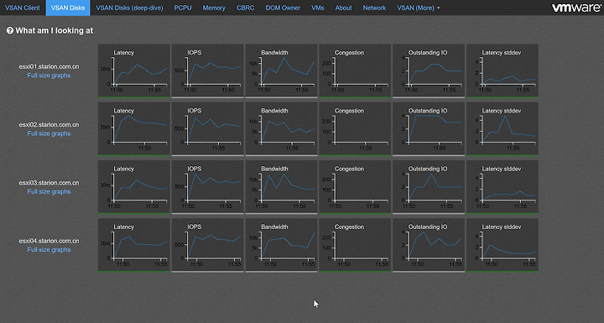Viewport: 604px width, 323px height.
Task: Open the VSAN Client tab
Action: (x=23, y=8)
